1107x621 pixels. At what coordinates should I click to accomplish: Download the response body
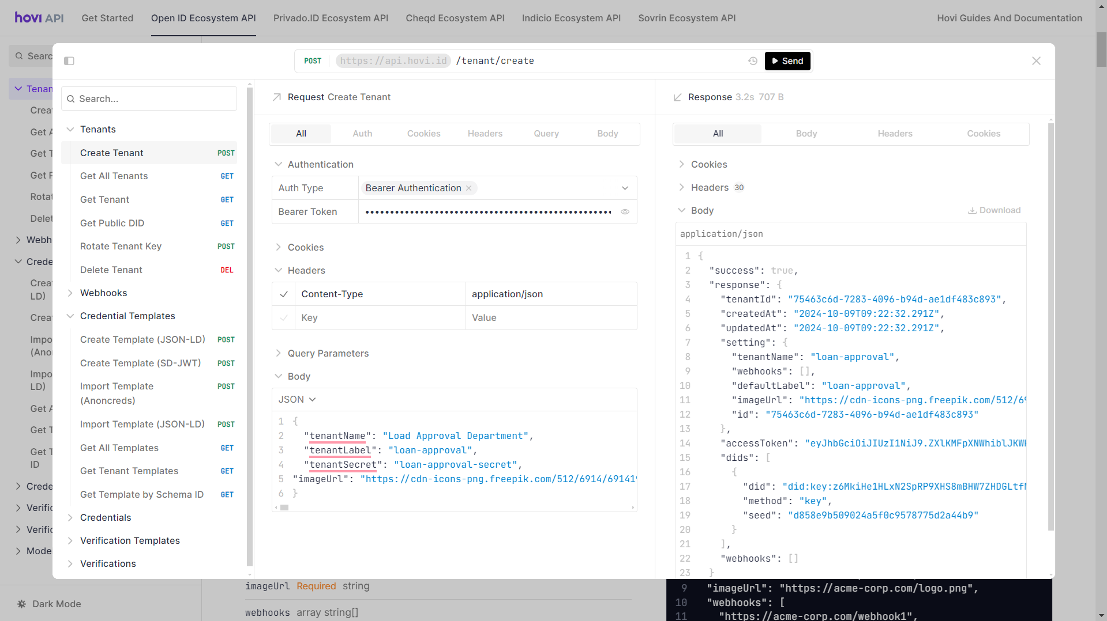(x=994, y=210)
